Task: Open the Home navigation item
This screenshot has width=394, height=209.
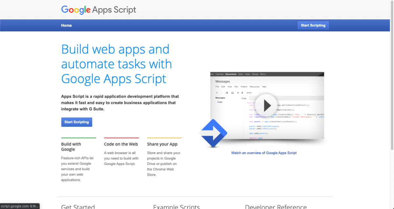Action: coord(66,26)
